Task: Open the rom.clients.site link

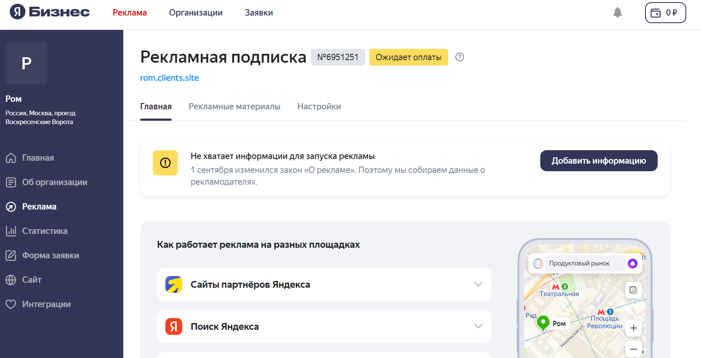Action: 169,78
